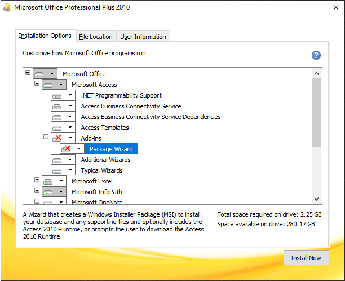Open install dropdown for Typical Wizards

pyautogui.click(x=63, y=170)
